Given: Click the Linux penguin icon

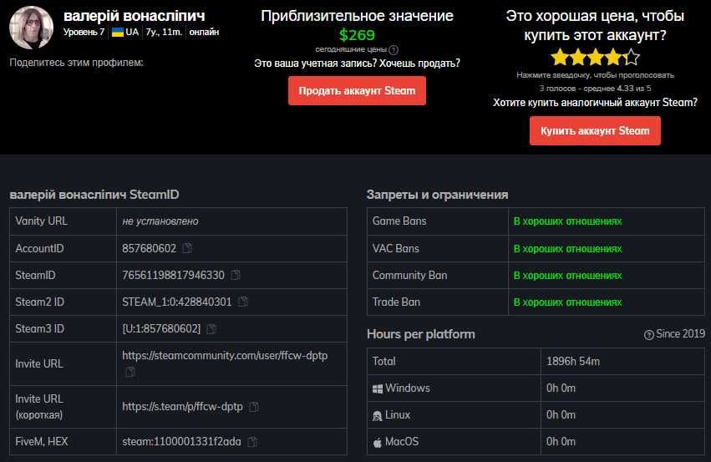Looking at the screenshot, I should 378,415.
